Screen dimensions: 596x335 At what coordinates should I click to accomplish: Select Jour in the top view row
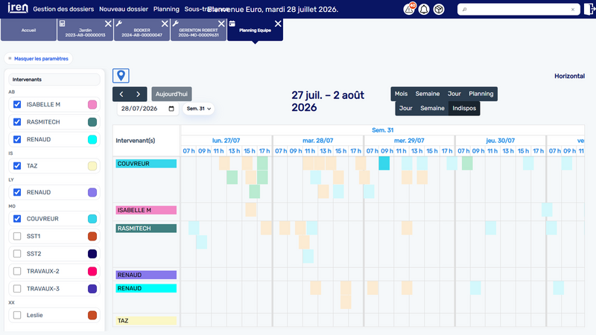(x=454, y=94)
